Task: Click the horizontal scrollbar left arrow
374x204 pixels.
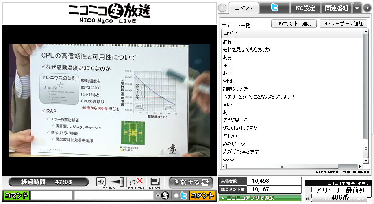Action: (224, 166)
